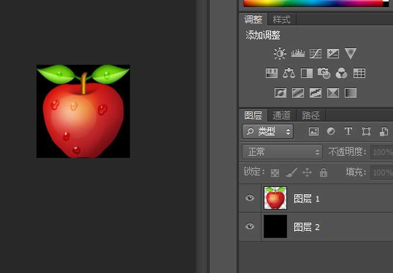Hide 图层 1 using eye icon

[x=249, y=198]
